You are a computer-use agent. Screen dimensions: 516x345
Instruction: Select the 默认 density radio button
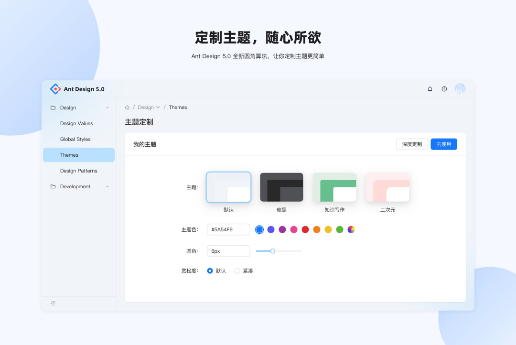coord(210,270)
